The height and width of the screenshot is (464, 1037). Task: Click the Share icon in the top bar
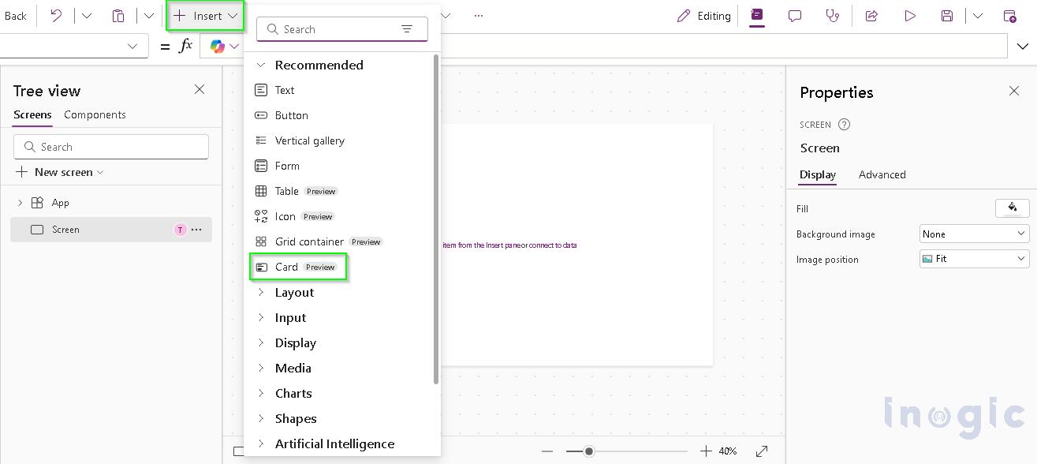coord(871,15)
